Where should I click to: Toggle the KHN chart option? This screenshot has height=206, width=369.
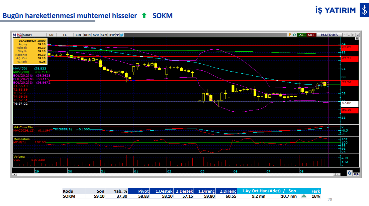coord(87,35)
